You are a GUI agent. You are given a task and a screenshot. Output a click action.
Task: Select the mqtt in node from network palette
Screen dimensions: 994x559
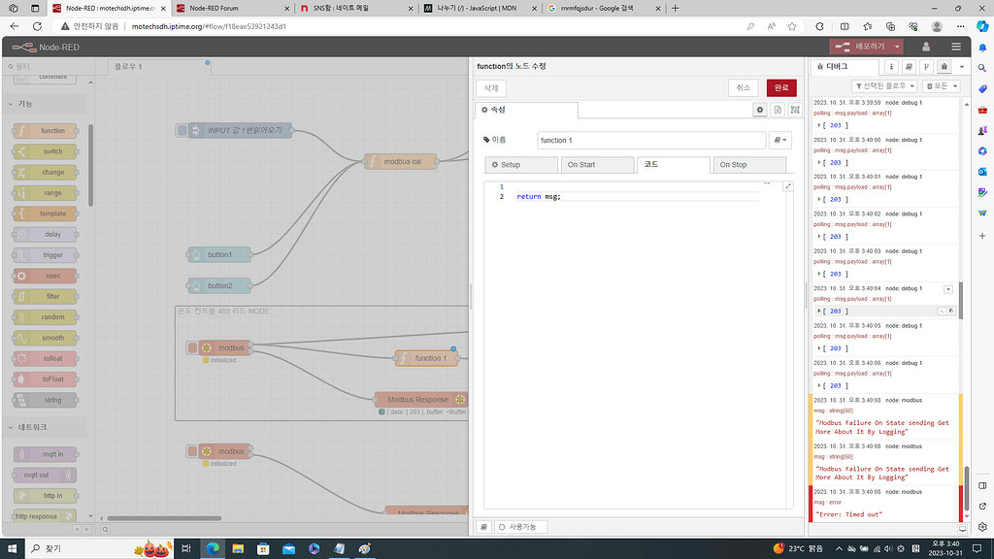click(x=43, y=453)
